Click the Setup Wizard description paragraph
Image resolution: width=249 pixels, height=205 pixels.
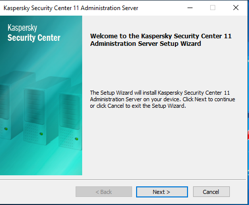pyautogui.click(x=162, y=99)
